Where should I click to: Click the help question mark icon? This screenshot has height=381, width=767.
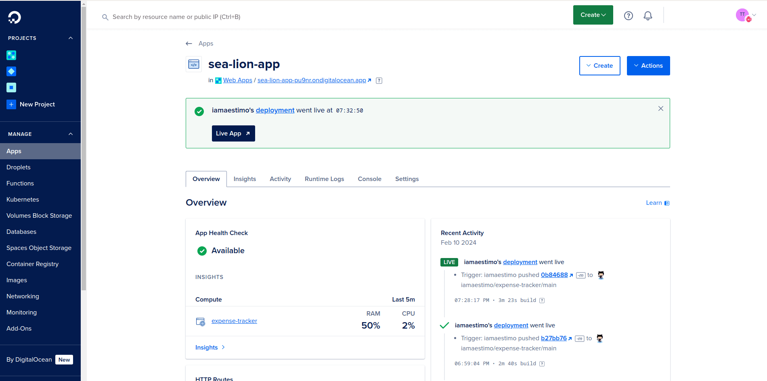point(628,15)
